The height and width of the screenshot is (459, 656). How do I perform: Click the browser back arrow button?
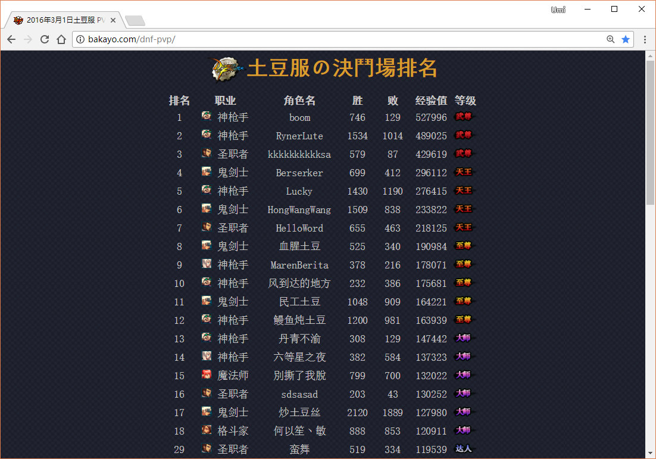coord(11,39)
